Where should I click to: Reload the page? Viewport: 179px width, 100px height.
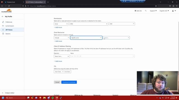(9, 6)
